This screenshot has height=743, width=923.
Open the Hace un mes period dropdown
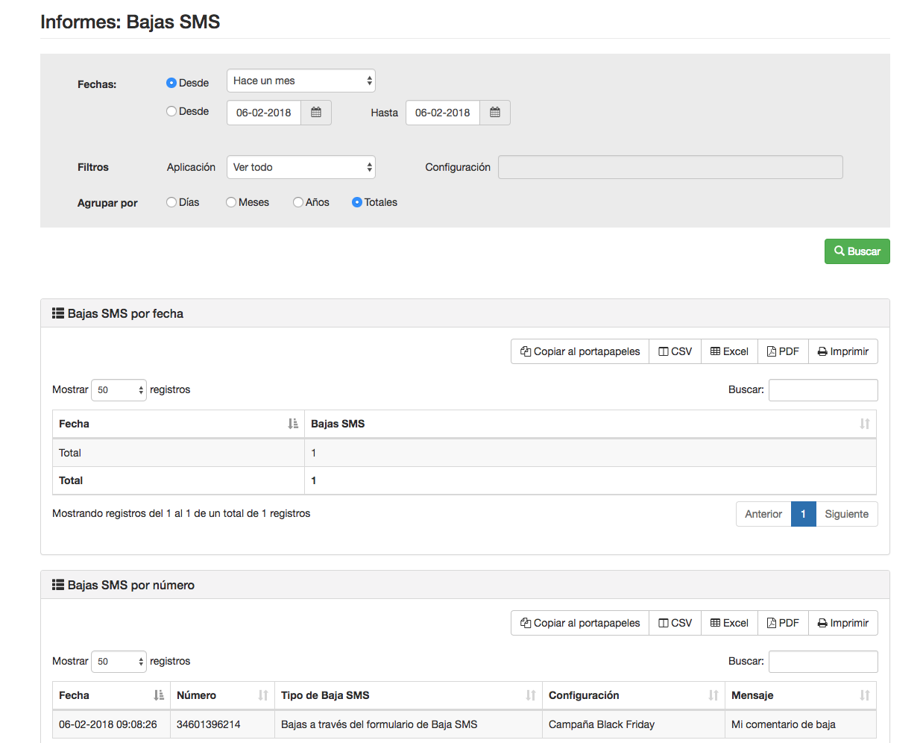(300, 81)
